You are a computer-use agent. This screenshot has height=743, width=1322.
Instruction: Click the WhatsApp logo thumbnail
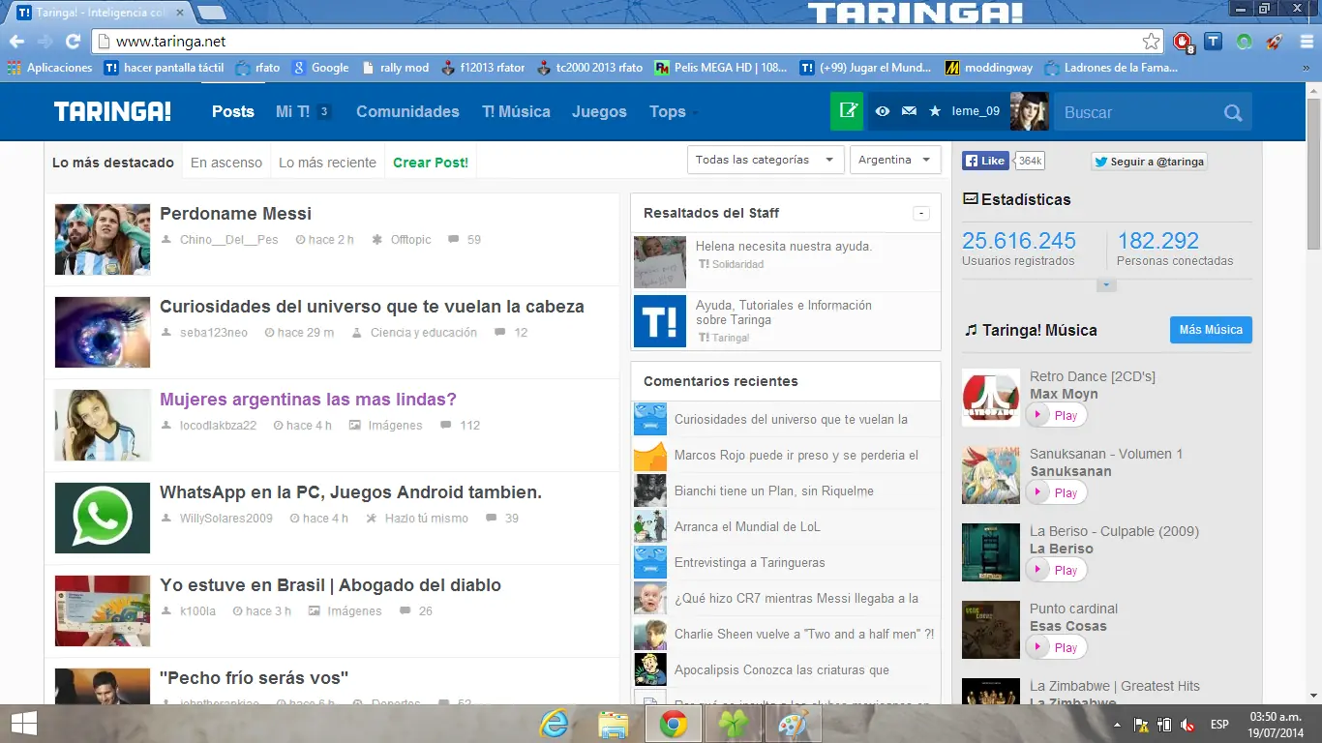(x=103, y=518)
